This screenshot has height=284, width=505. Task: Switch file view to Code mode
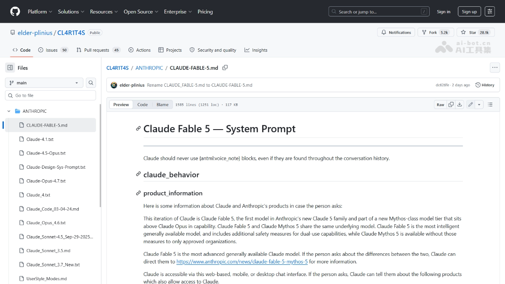pyautogui.click(x=143, y=104)
